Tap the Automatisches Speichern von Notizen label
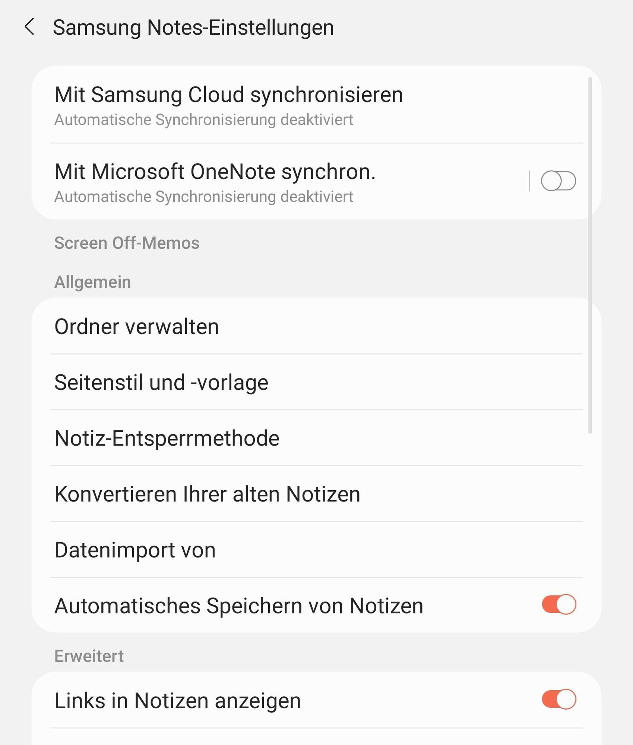The width and height of the screenshot is (633, 745). pyautogui.click(x=239, y=606)
